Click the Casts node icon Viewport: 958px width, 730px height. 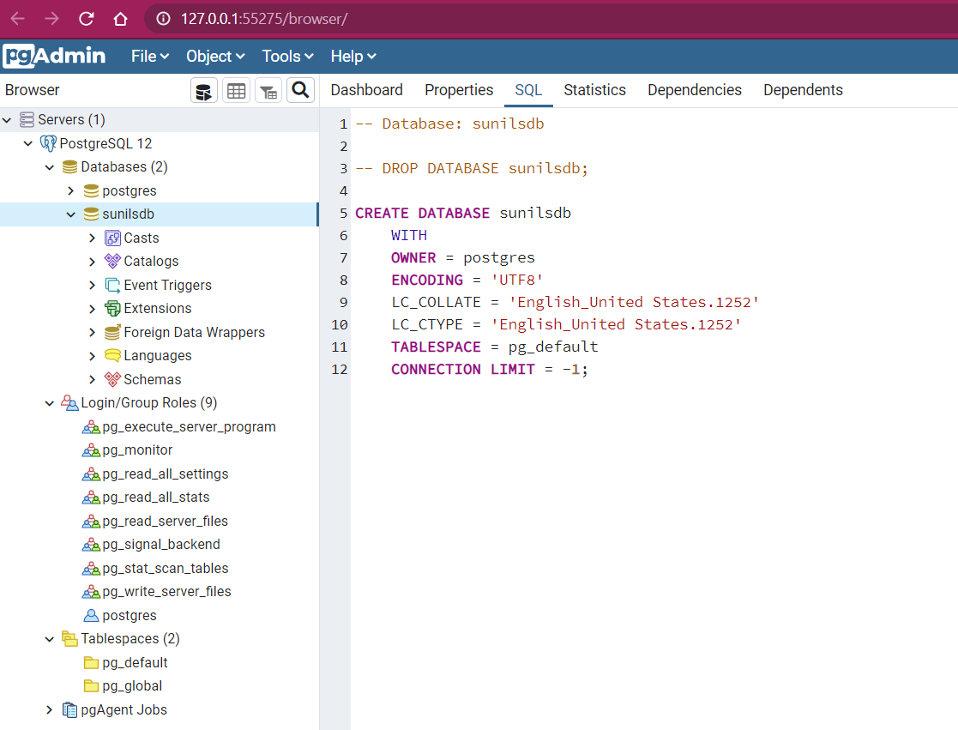click(x=112, y=238)
